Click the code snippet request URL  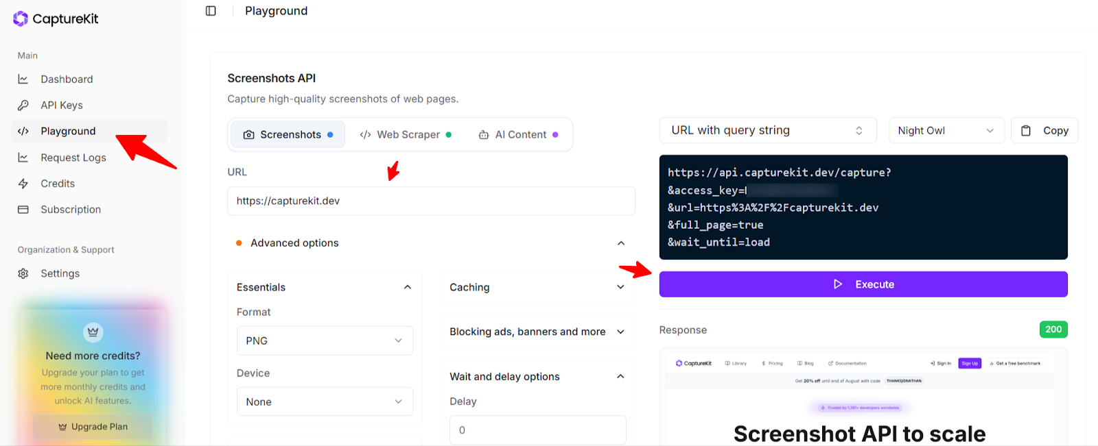(780, 173)
